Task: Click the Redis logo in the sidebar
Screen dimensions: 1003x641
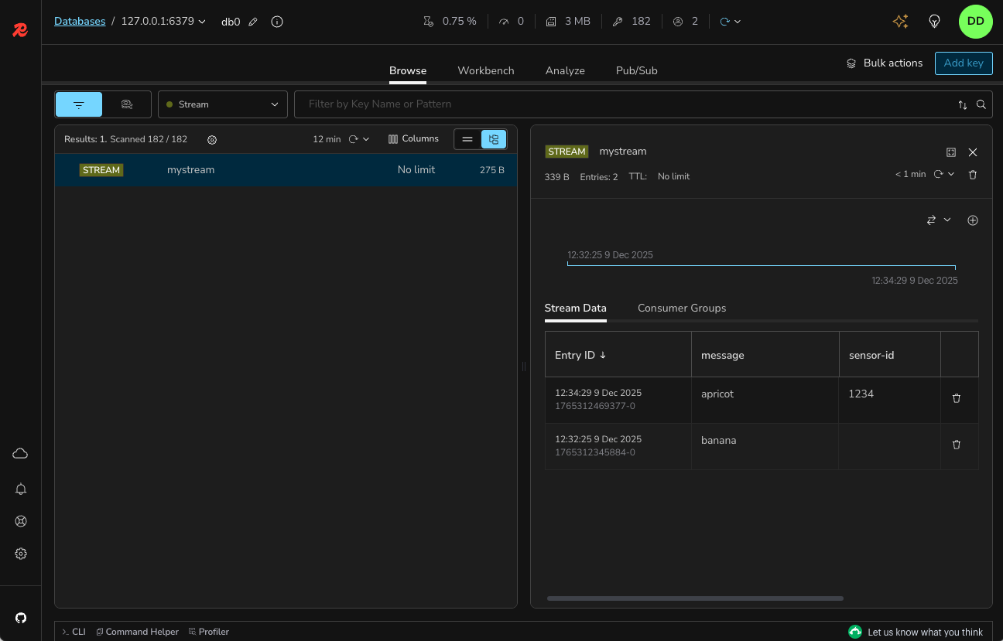Action: click(20, 30)
